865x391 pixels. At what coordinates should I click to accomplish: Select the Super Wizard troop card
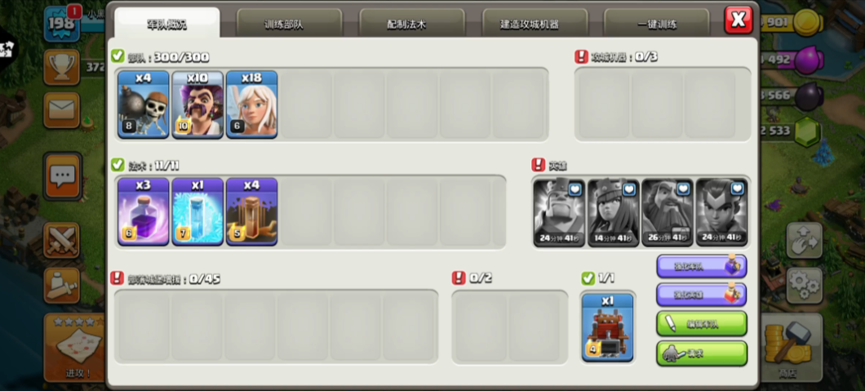[x=197, y=104]
